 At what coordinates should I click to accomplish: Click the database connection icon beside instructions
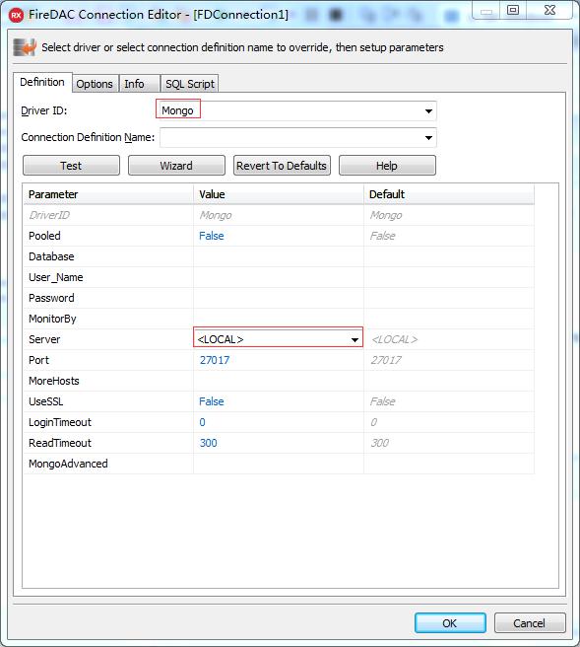point(25,47)
